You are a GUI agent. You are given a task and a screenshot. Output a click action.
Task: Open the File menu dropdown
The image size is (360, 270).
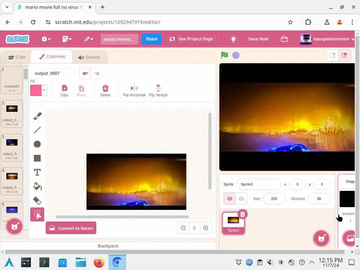67,39
